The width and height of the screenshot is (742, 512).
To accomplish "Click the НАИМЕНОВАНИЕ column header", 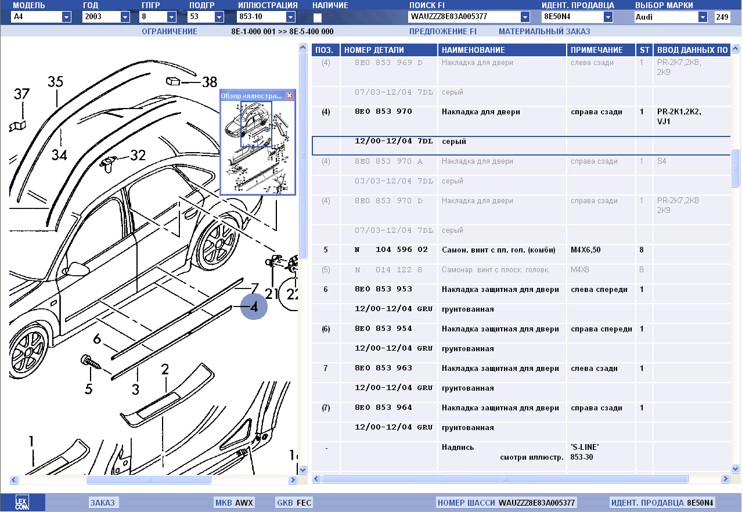I will click(x=473, y=51).
